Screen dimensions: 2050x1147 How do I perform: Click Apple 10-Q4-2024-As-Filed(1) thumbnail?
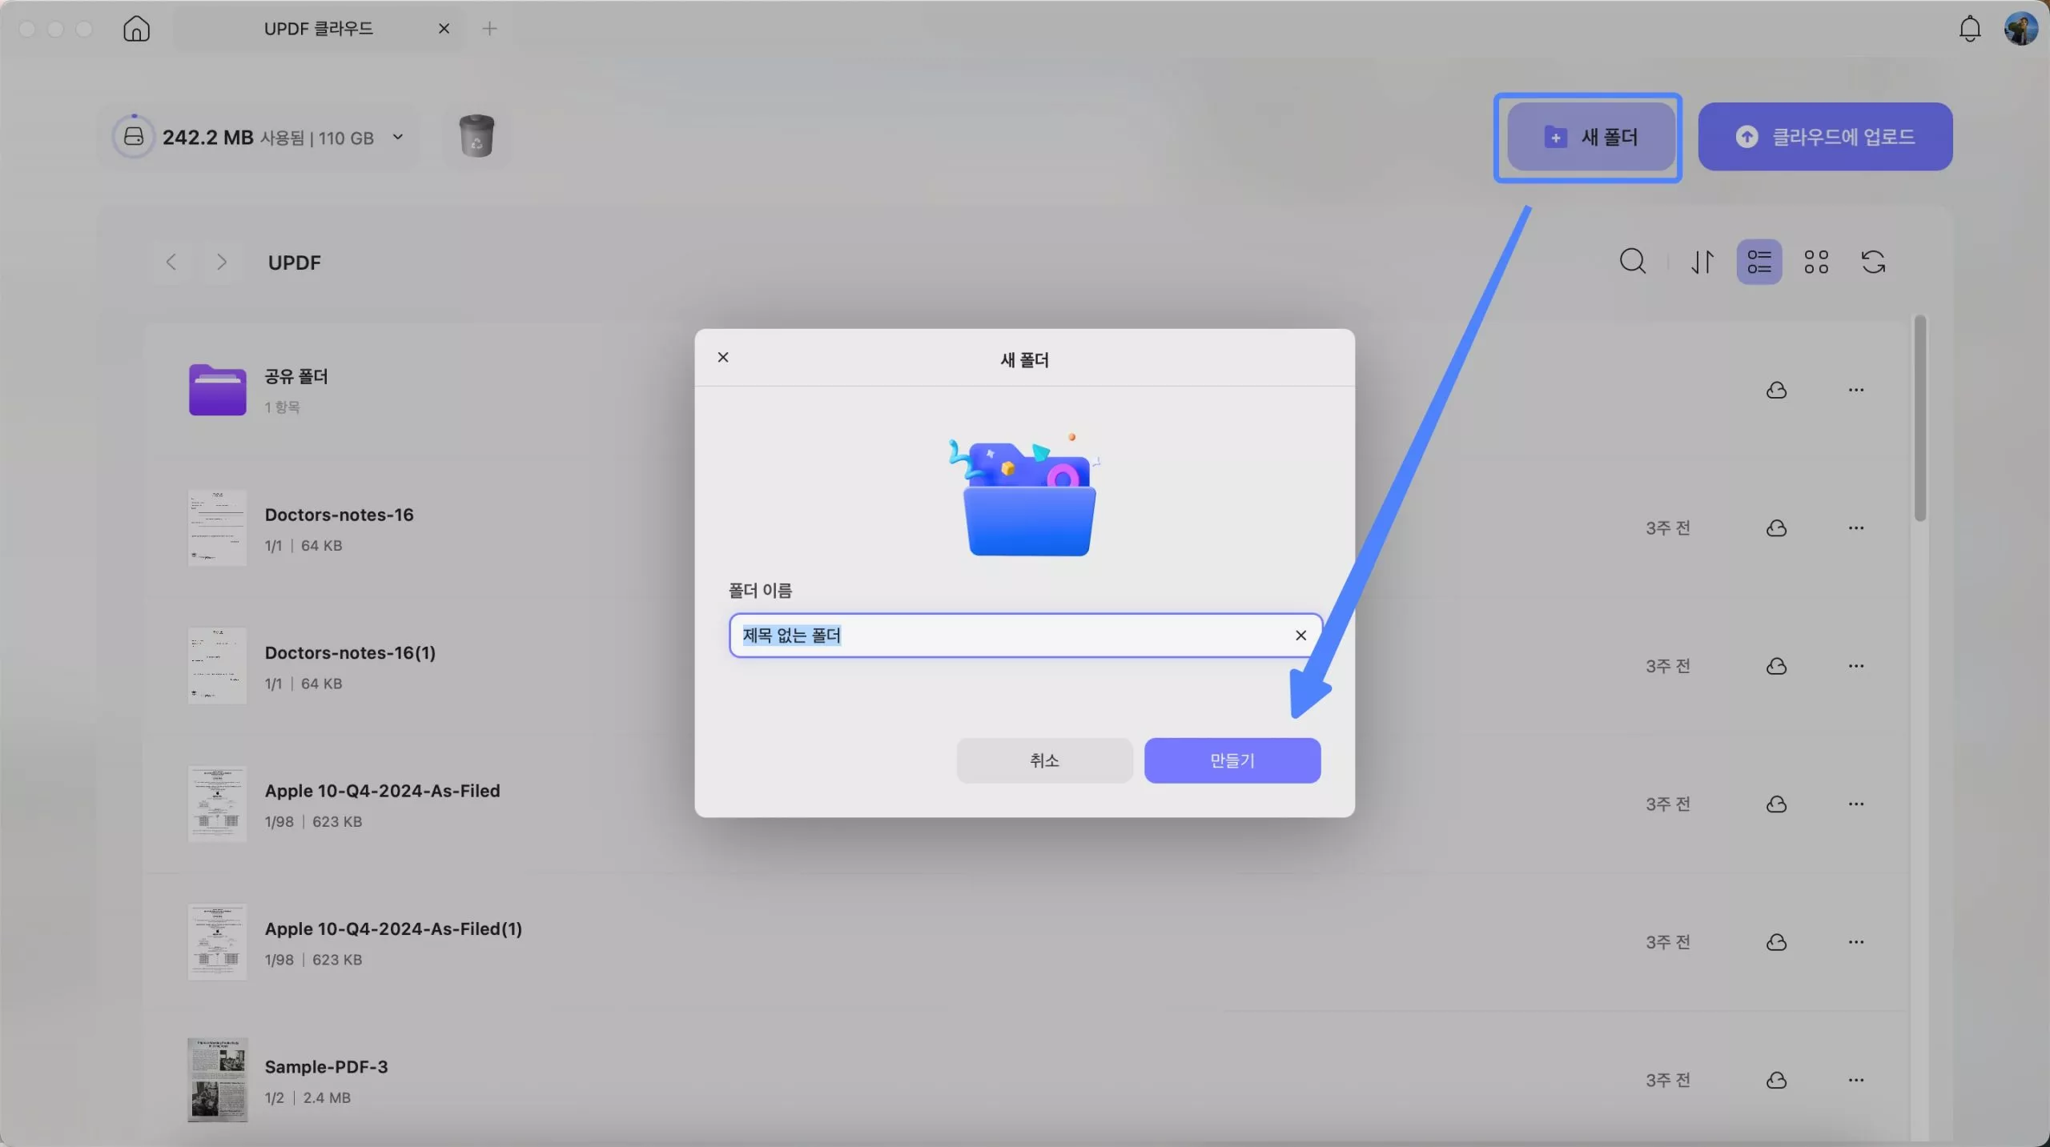(217, 942)
